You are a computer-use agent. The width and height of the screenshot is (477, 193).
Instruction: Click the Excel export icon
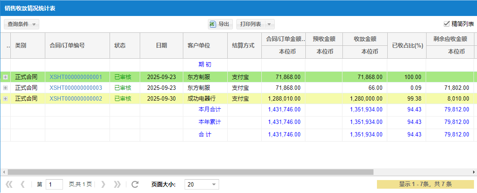(x=213, y=24)
